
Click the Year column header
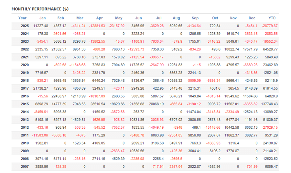[22, 18]
